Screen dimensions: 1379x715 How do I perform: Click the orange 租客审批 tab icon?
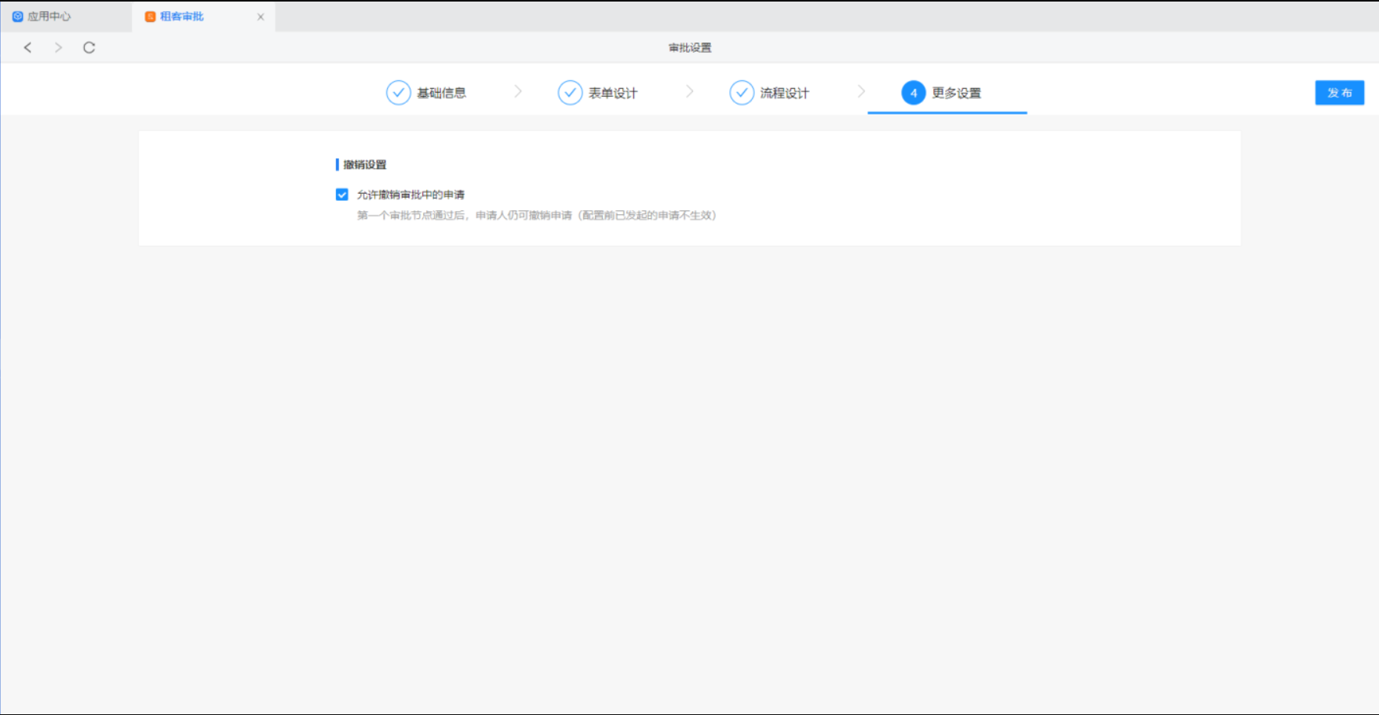tap(150, 16)
